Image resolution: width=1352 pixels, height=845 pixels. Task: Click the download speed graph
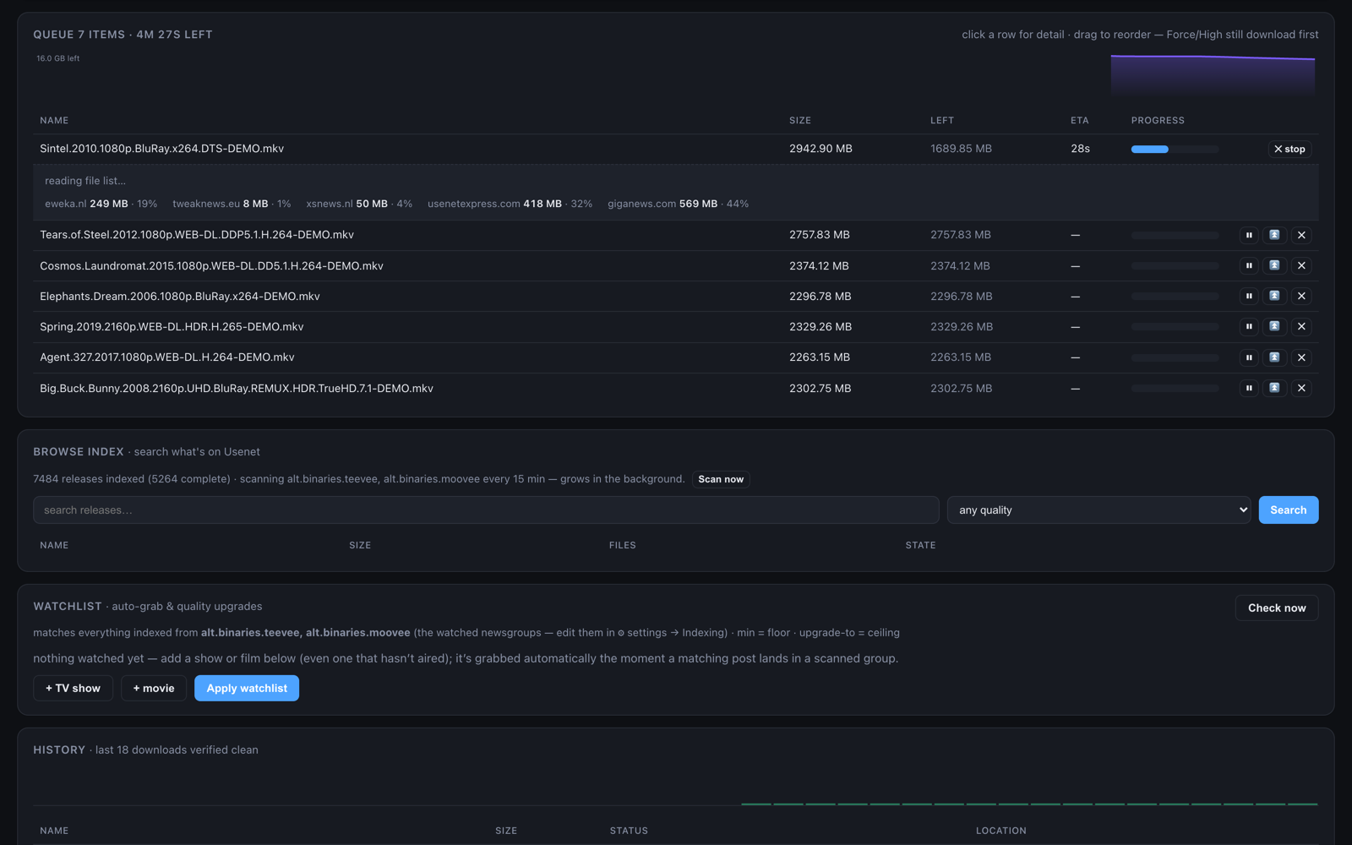1213,74
